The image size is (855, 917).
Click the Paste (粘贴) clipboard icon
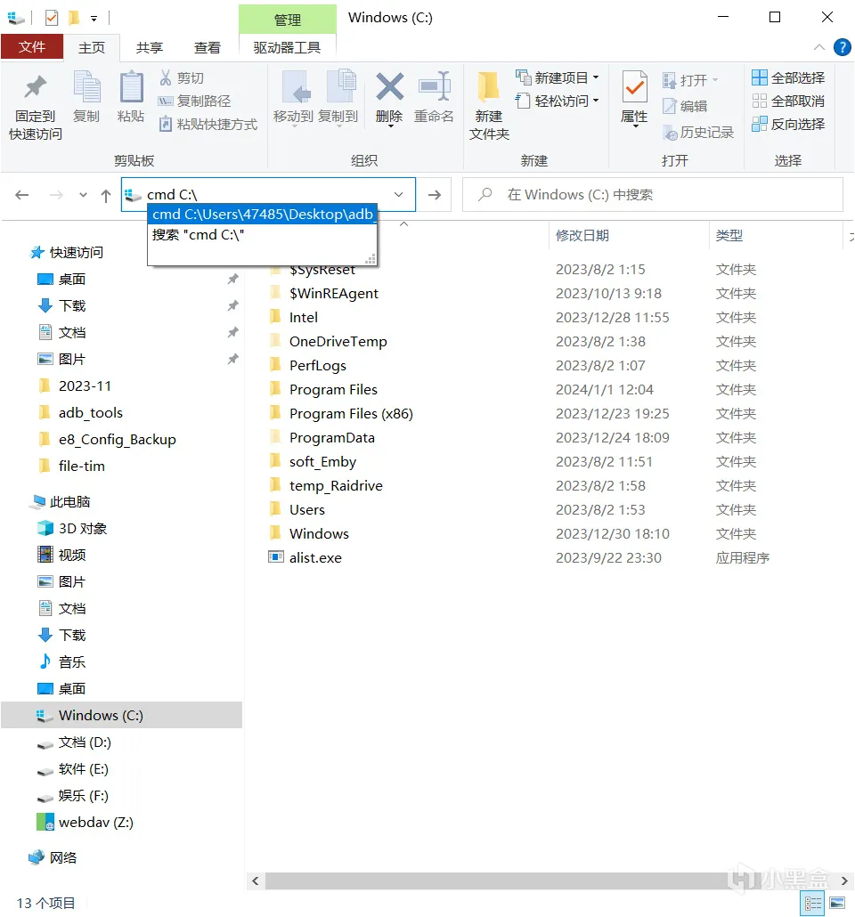[x=131, y=87]
